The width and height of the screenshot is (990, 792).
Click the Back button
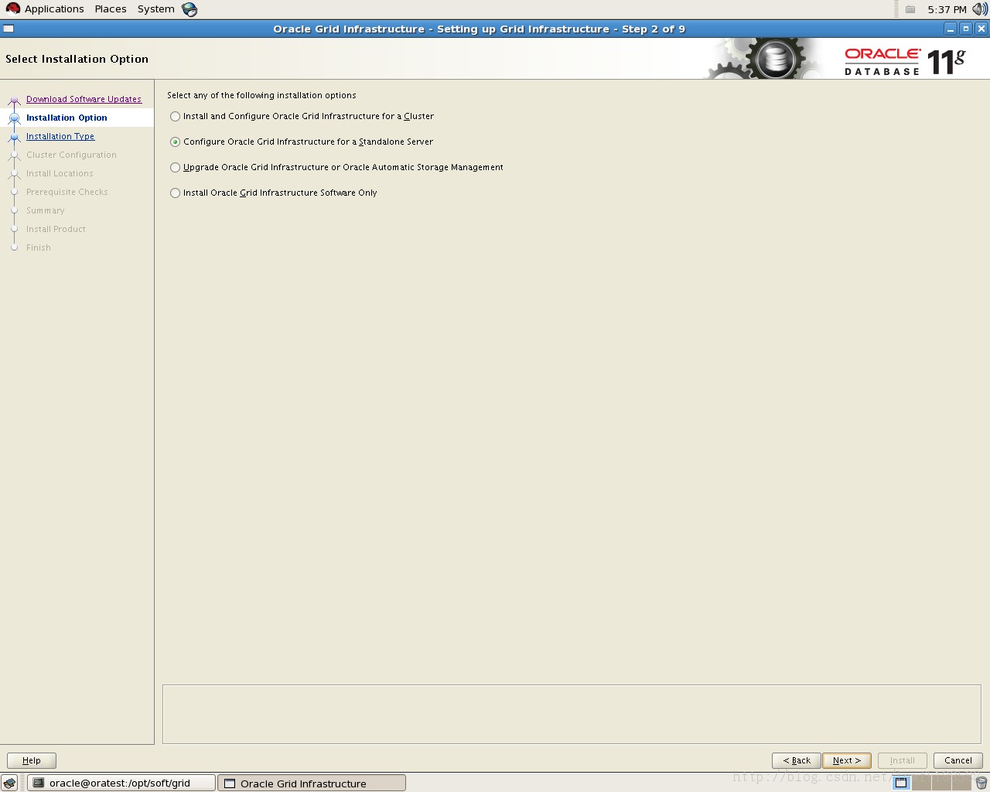point(797,760)
